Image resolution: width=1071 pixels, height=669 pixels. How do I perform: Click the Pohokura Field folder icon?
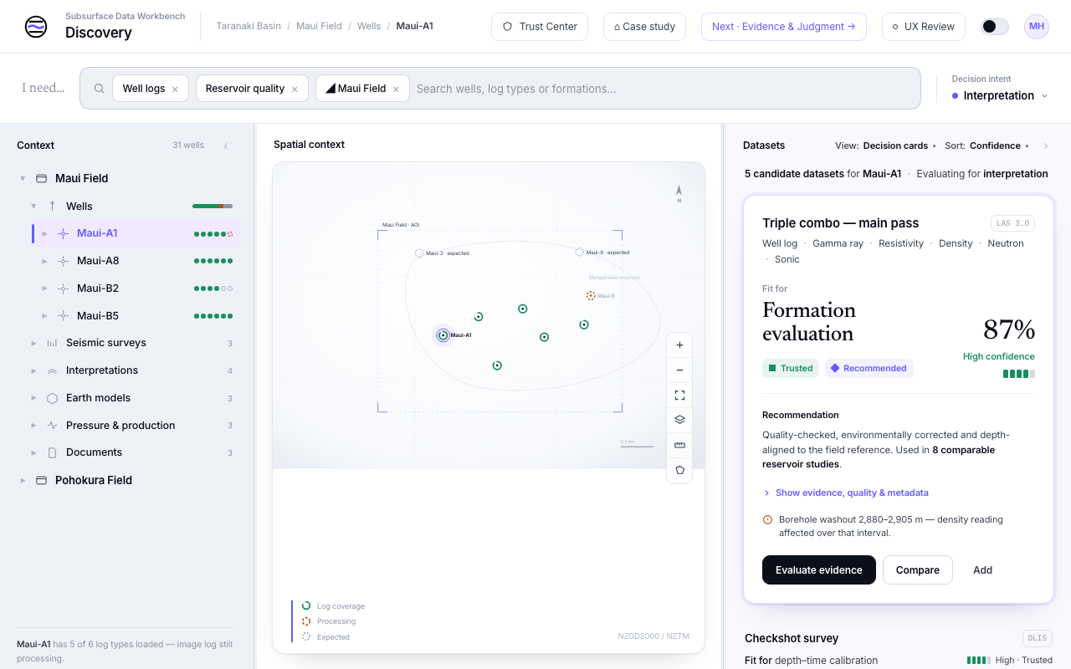pos(41,481)
